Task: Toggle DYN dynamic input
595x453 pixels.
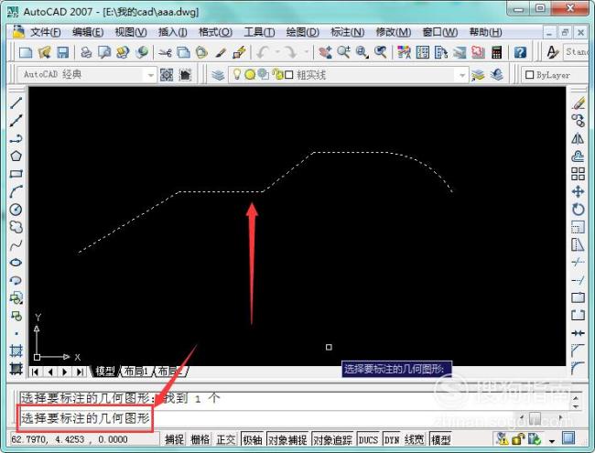Action: click(x=392, y=439)
